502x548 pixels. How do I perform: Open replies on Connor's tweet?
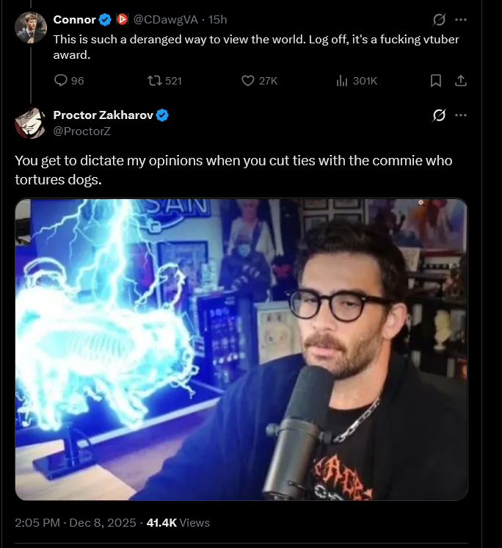[69, 81]
